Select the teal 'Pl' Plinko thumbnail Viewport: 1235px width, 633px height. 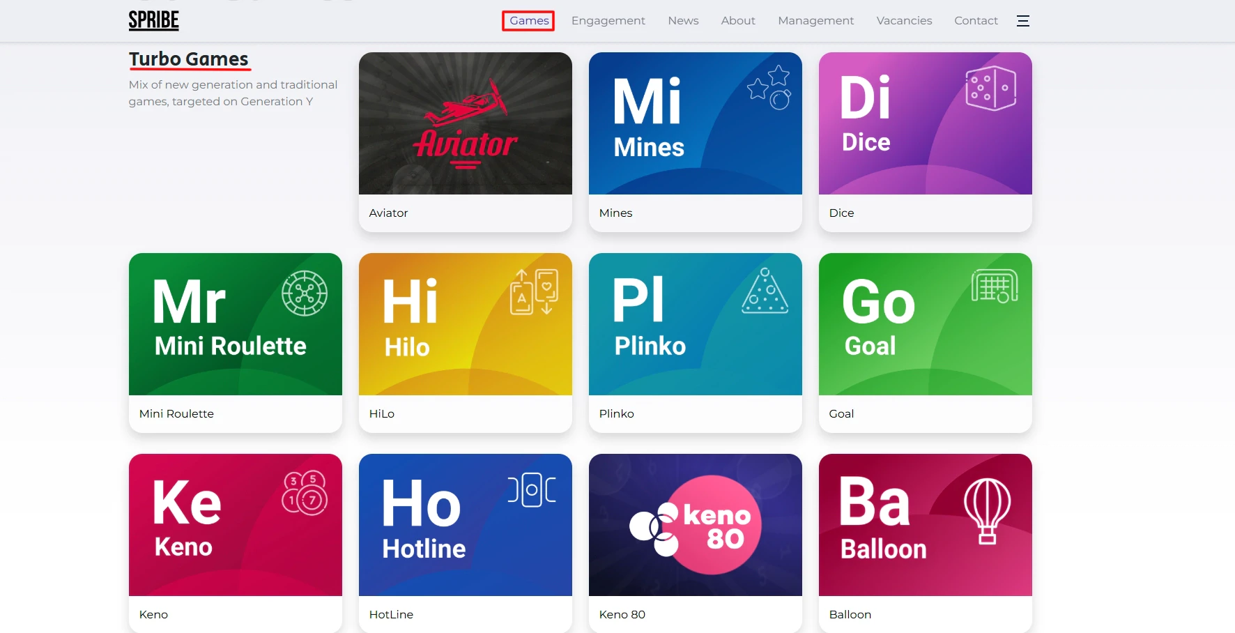click(696, 324)
